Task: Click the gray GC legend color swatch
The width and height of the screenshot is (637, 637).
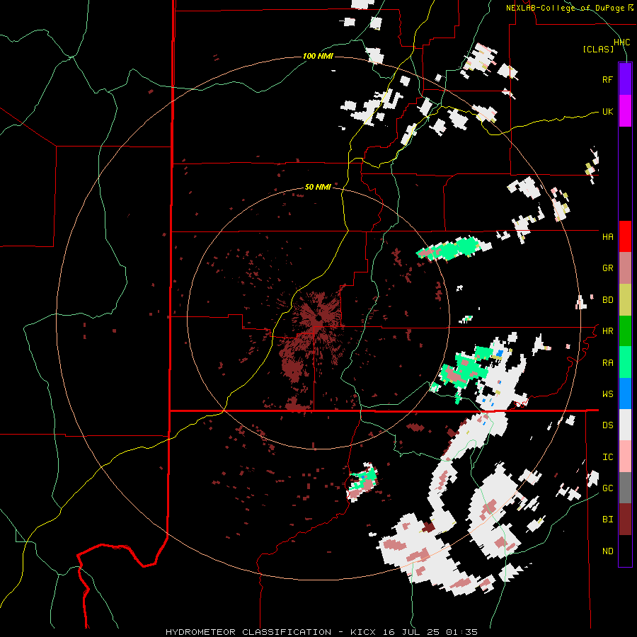Action: coord(625,488)
